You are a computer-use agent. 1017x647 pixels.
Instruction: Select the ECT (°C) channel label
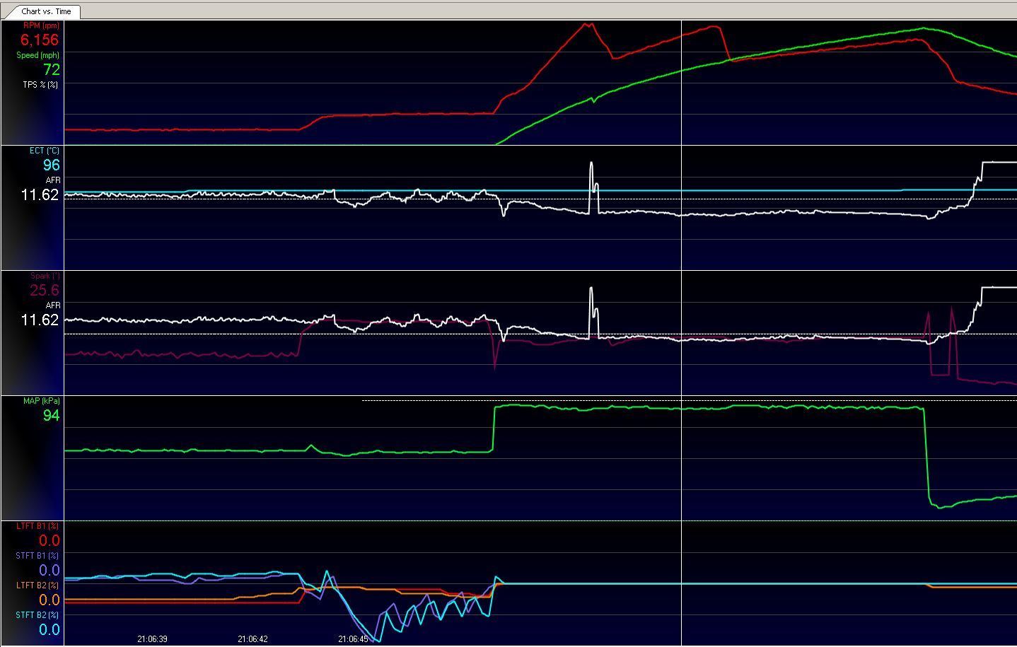tap(44, 151)
